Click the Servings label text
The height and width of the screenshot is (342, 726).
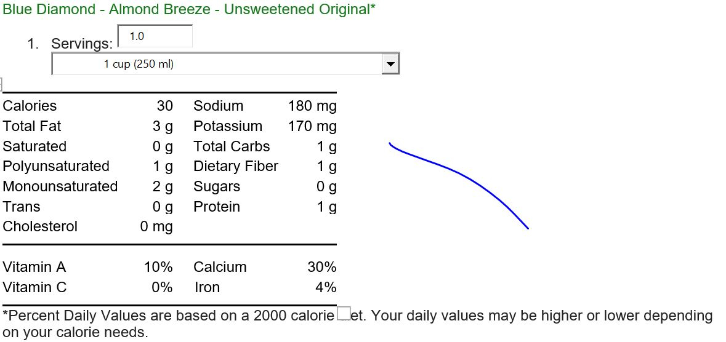(82, 44)
